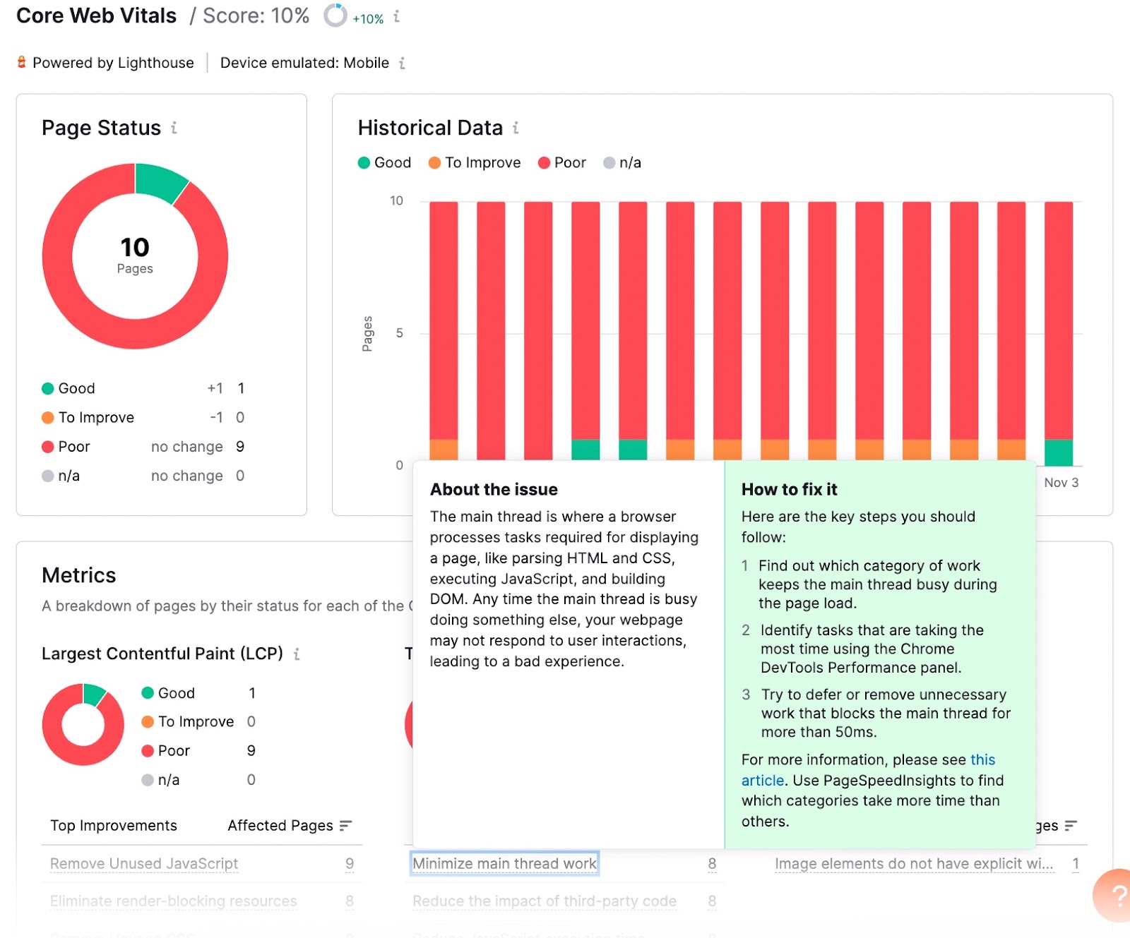Toggle the n/a legend item
The image size is (1130, 938).
point(621,162)
